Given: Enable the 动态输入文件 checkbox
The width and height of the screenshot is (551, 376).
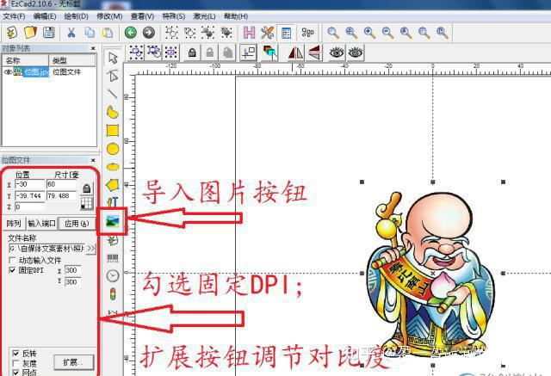Looking at the screenshot, I should pyautogui.click(x=12, y=260).
